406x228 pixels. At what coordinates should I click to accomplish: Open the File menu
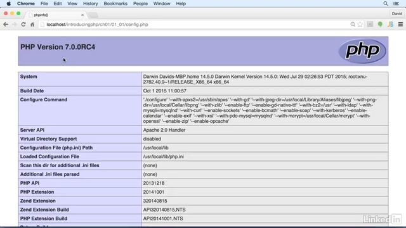point(44,4)
